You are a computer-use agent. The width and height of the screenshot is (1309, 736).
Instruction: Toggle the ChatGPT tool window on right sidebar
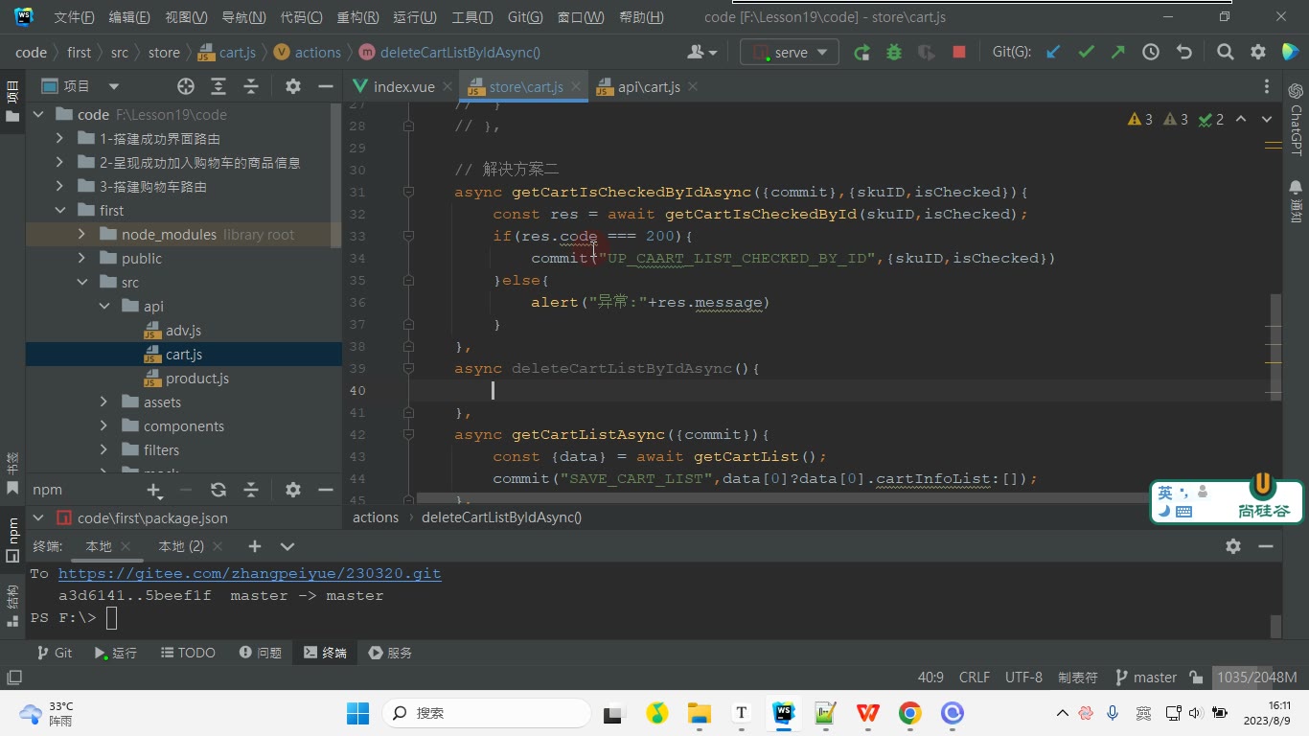[x=1296, y=119]
